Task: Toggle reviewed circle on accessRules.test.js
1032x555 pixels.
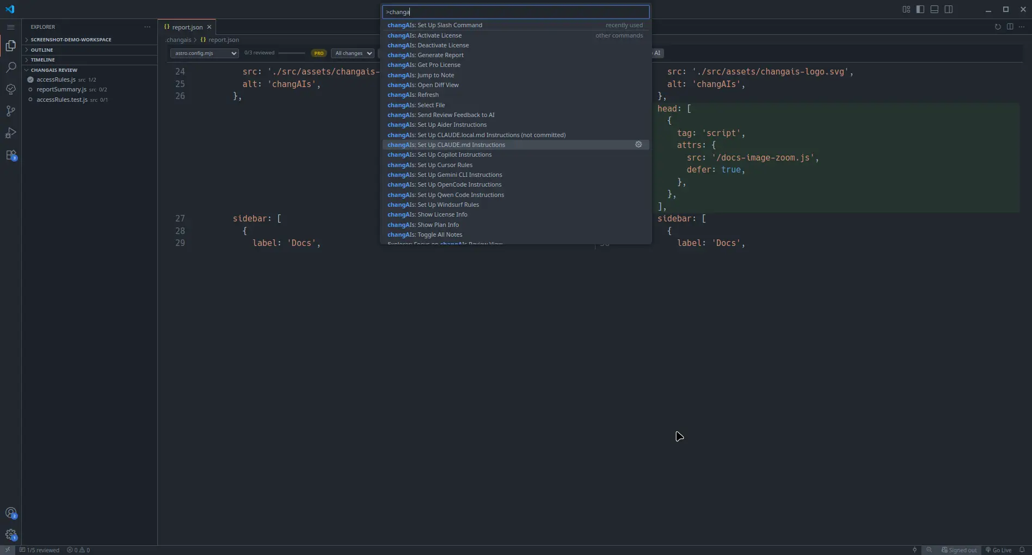Action: point(30,100)
